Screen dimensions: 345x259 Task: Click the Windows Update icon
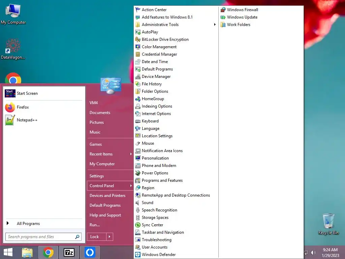pyautogui.click(x=223, y=17)
